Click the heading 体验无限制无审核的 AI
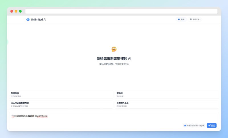 coord(114,59)
